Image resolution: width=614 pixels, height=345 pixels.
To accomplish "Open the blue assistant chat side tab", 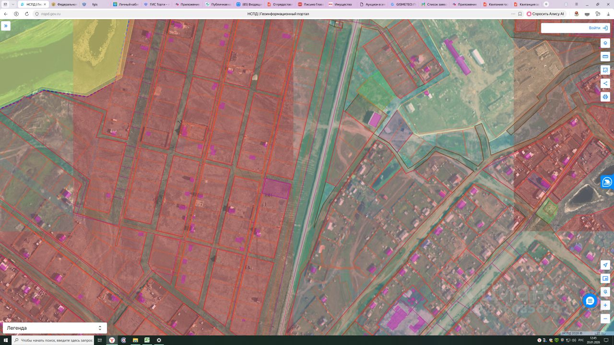I will 607,182.
